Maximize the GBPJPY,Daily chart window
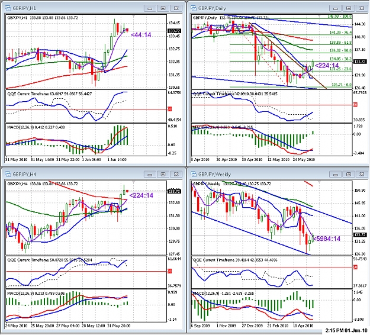This screenshot has width=370, height=335. [349, 8]
